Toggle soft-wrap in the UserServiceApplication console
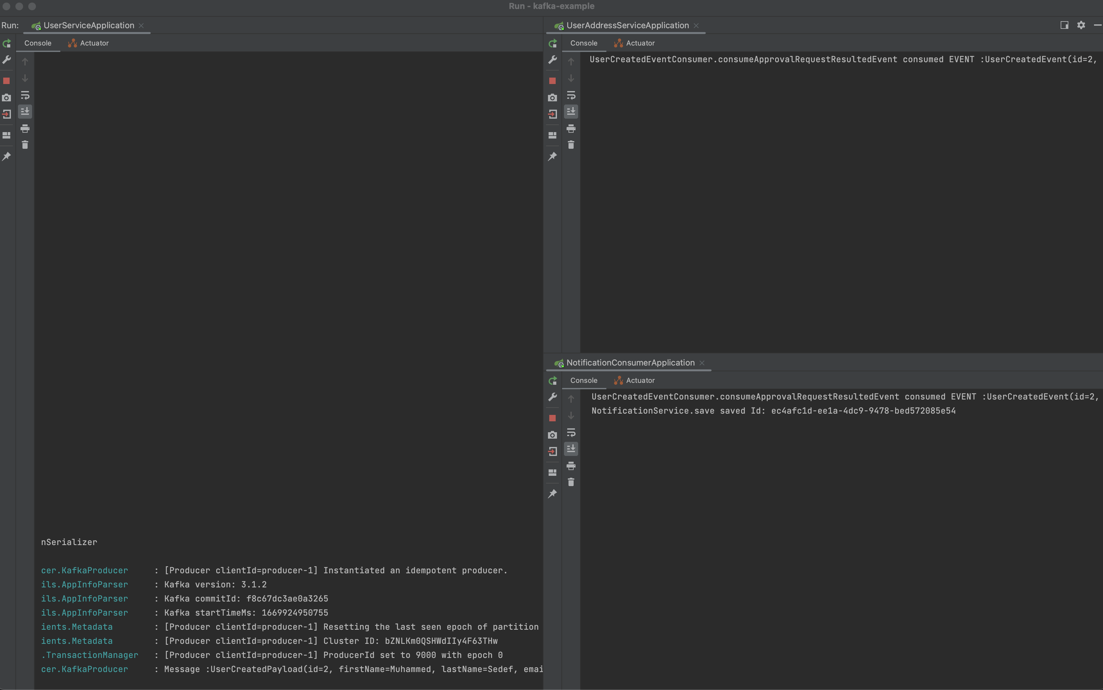 click(x=25, y=95)
